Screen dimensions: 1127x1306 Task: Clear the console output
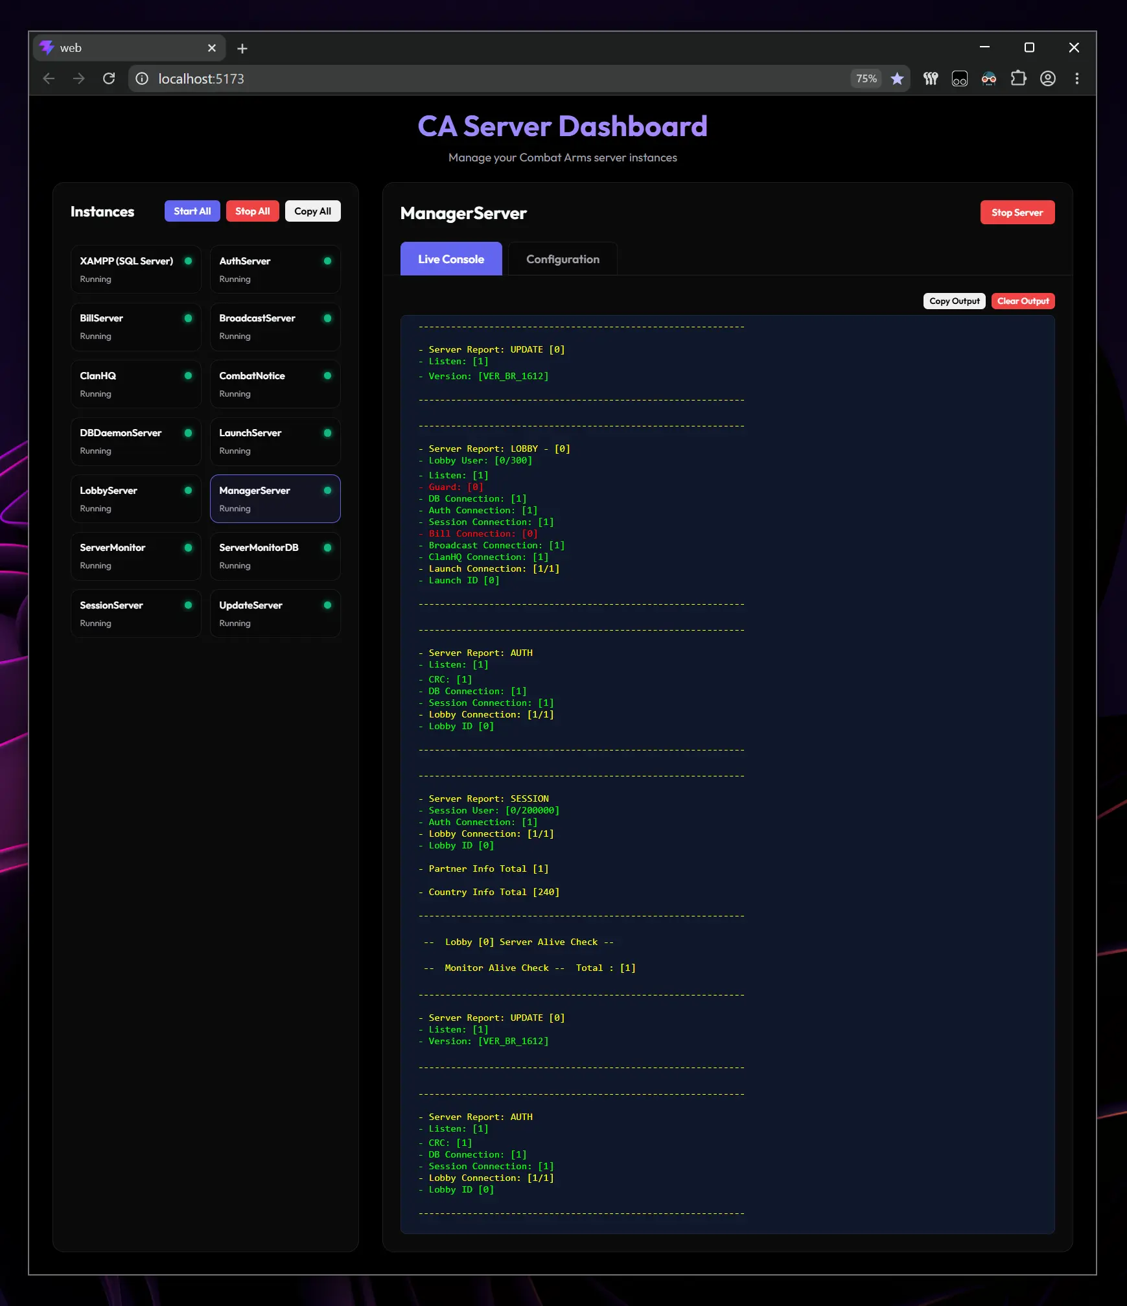tap(1023, 301)
